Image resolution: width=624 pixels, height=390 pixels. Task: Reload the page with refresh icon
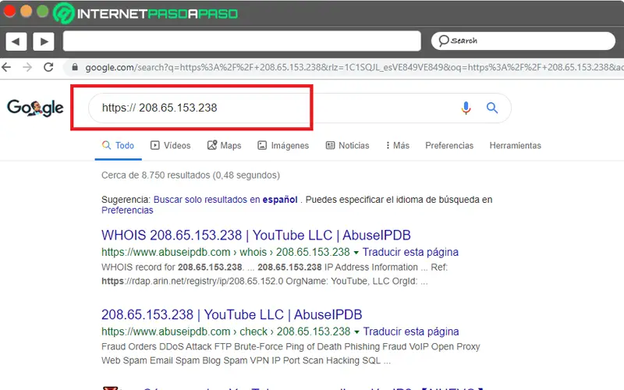(48, 67)
